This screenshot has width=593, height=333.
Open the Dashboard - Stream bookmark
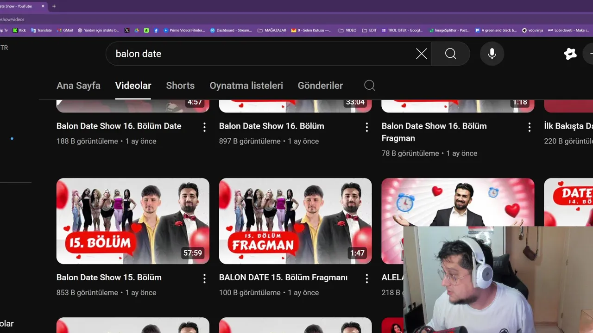pyautogui.click(x=231, y=30)
